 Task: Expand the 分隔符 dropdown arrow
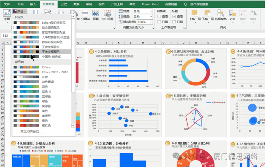pos(86,22)
